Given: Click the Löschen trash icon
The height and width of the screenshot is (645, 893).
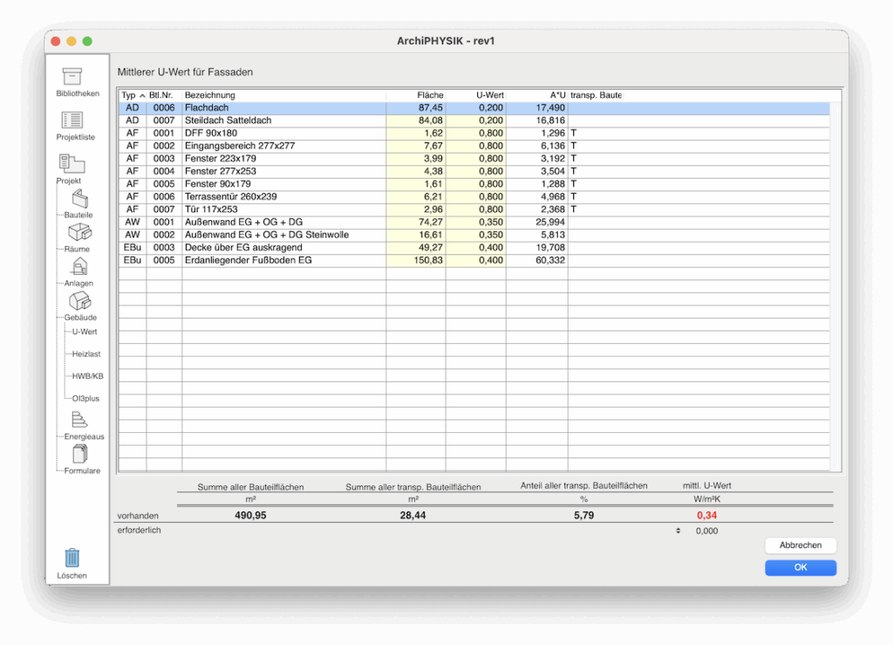Looking at the screenshot, I should [x=72, y=558].
